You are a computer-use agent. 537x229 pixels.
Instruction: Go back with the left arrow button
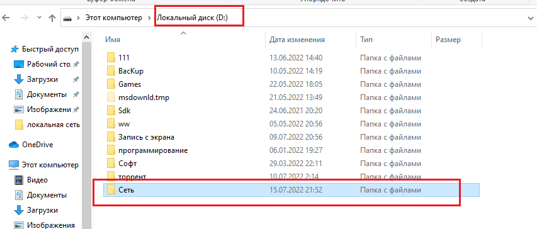click(6, 18)
